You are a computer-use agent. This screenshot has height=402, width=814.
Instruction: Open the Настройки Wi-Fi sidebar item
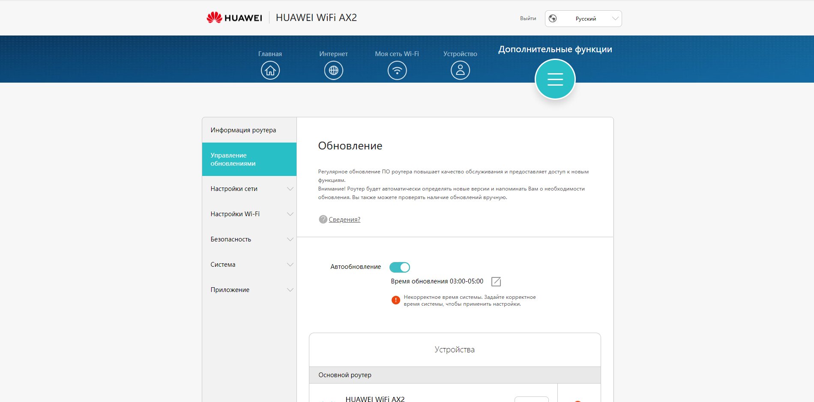[x=249, y=214]
